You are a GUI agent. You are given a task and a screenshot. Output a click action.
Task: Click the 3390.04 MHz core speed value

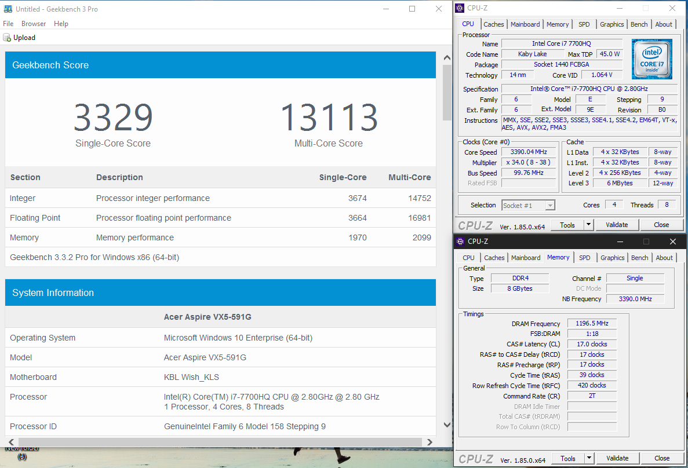[x=528, y=152]
